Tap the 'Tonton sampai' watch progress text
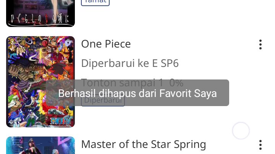275x154 pixels. (x=118, y=83)
